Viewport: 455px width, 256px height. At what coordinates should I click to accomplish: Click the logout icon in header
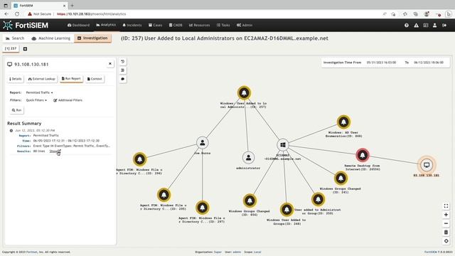pyautogui.click(x=444, y=26)
